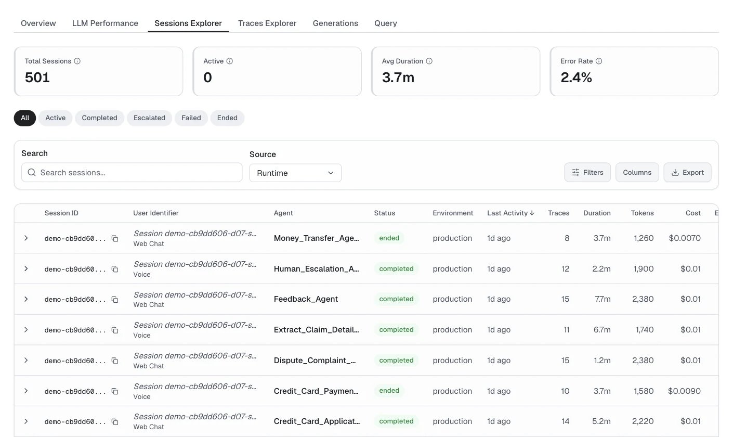Click the Feedback_Agent agent name
733x437 pixels.
[306, 299]
